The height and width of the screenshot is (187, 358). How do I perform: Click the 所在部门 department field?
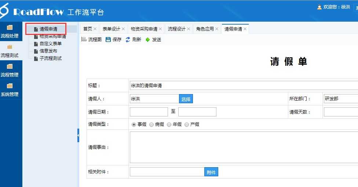(341, 99)
